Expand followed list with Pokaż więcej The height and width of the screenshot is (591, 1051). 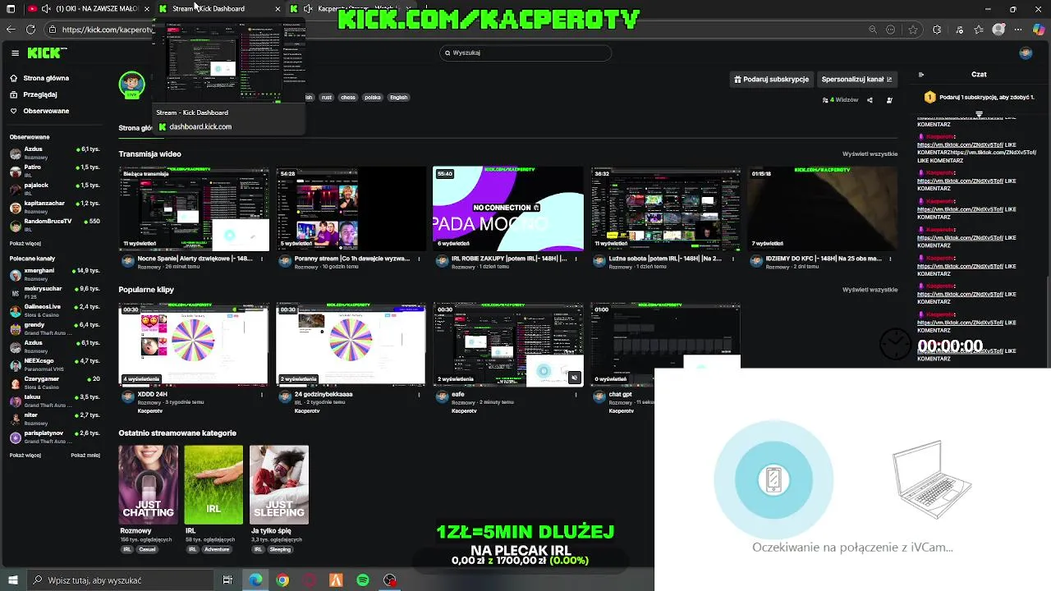[25, 244]
